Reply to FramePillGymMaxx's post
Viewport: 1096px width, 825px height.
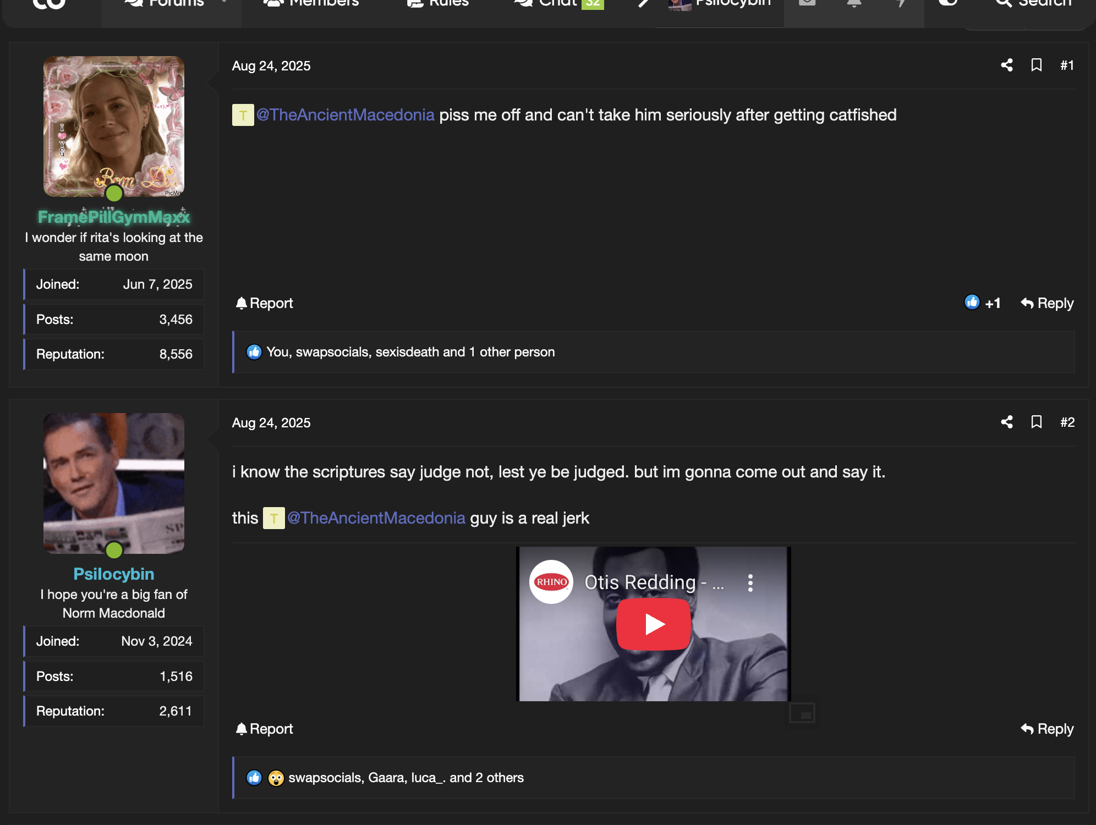(x=1047, y=303)
